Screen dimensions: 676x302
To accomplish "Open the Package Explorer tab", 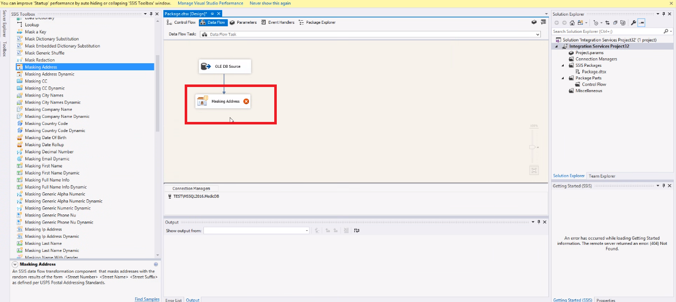I will 317,22.
